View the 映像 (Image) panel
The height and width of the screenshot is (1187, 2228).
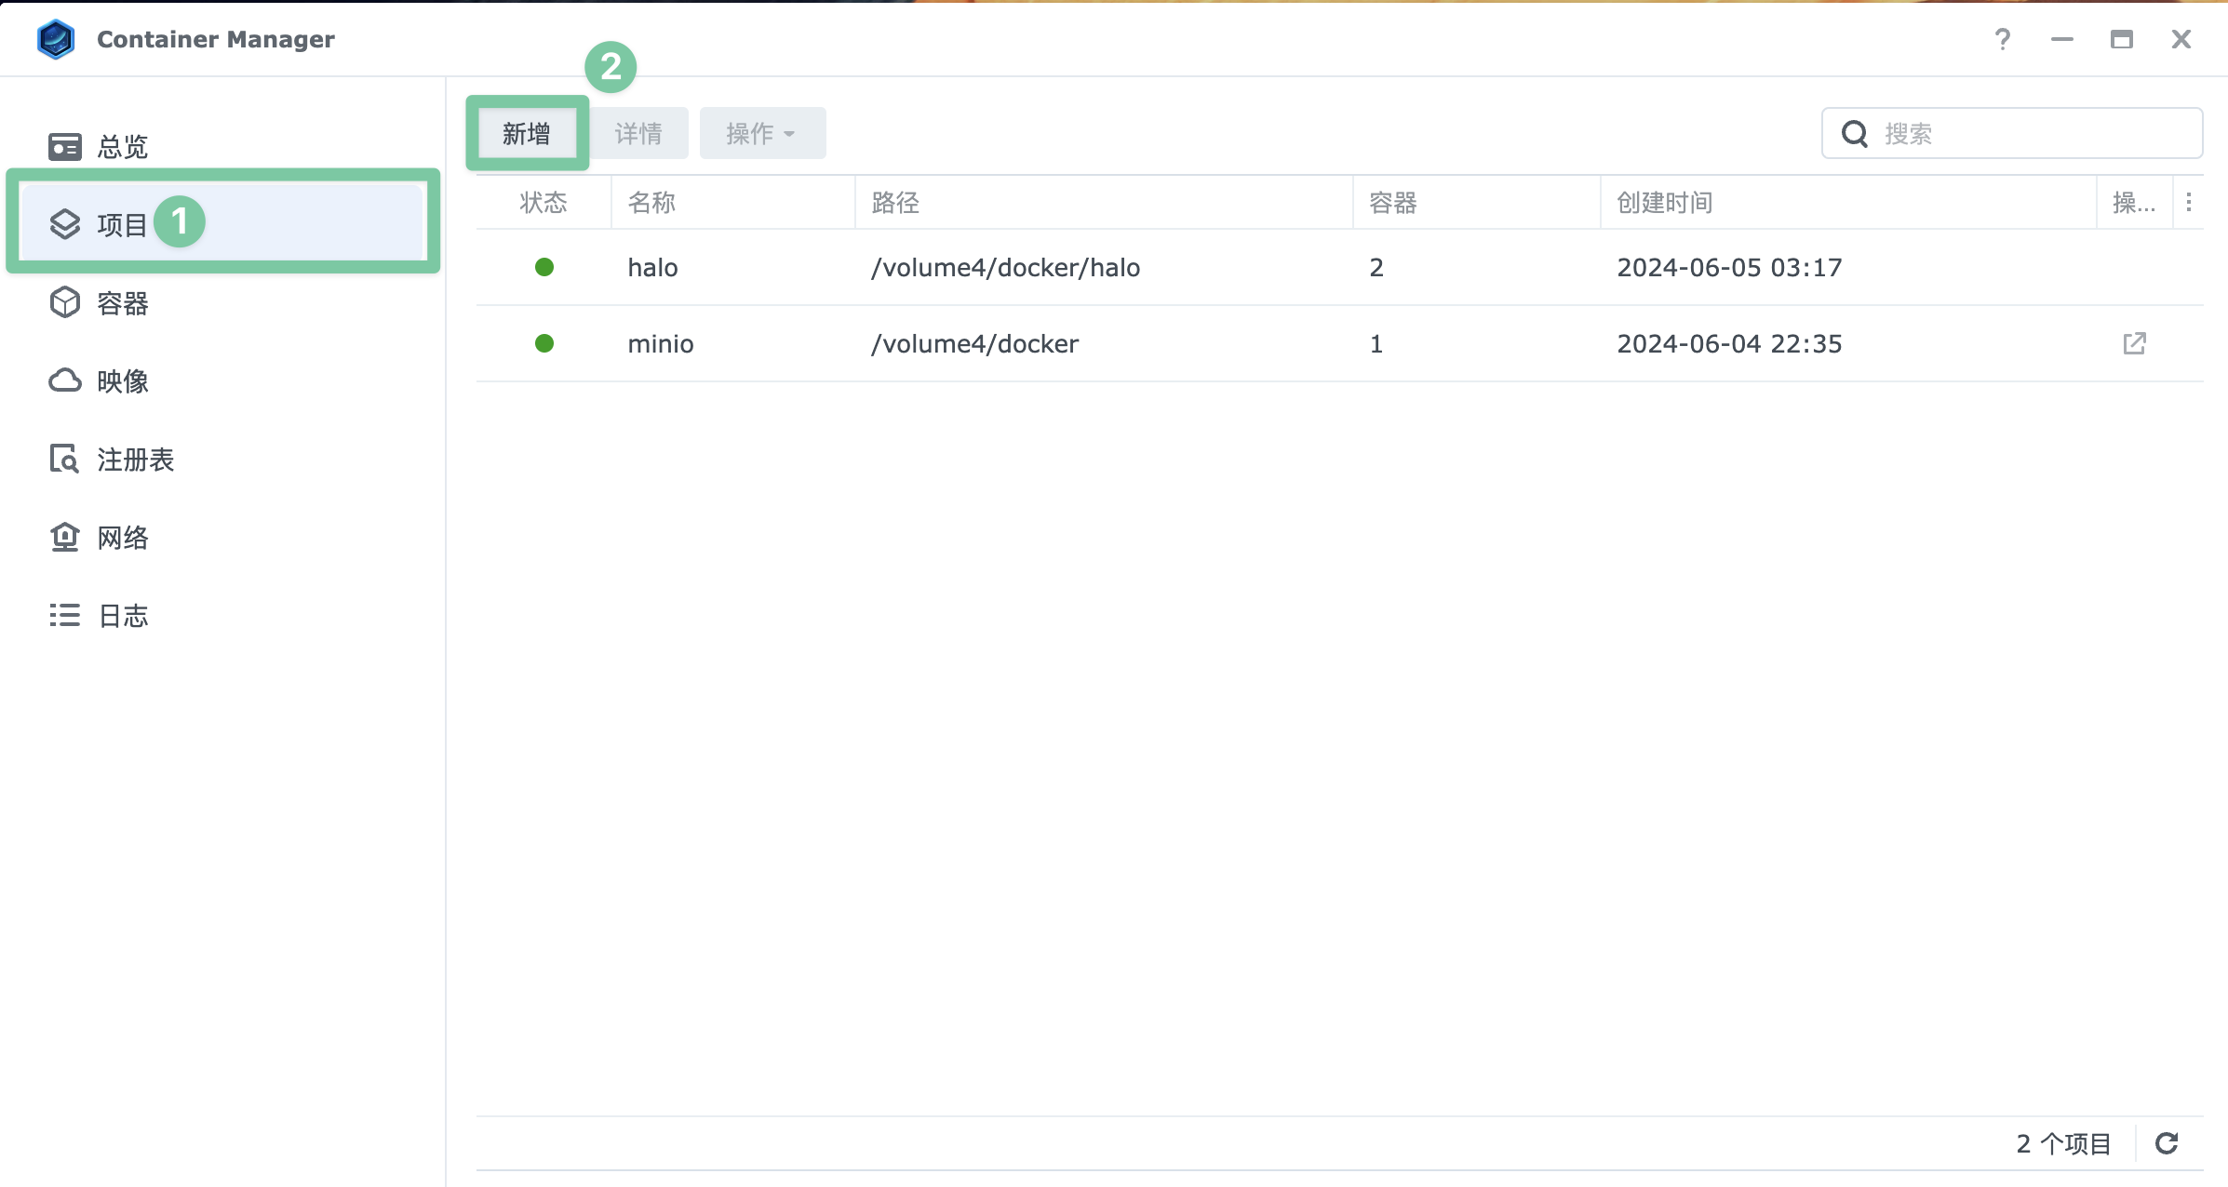(x=122, y=380)
